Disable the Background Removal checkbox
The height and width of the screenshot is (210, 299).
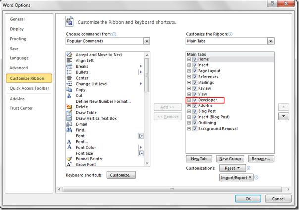click(x=195, y=129)
